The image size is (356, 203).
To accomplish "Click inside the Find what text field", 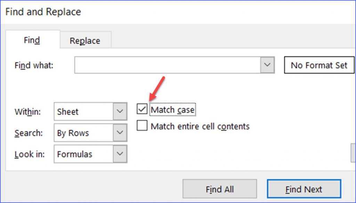I will 167,65.
